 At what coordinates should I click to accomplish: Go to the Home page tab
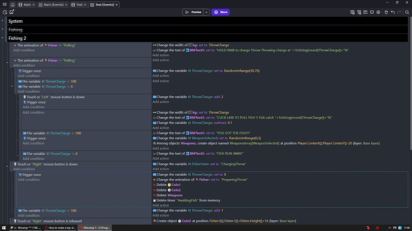13,4
